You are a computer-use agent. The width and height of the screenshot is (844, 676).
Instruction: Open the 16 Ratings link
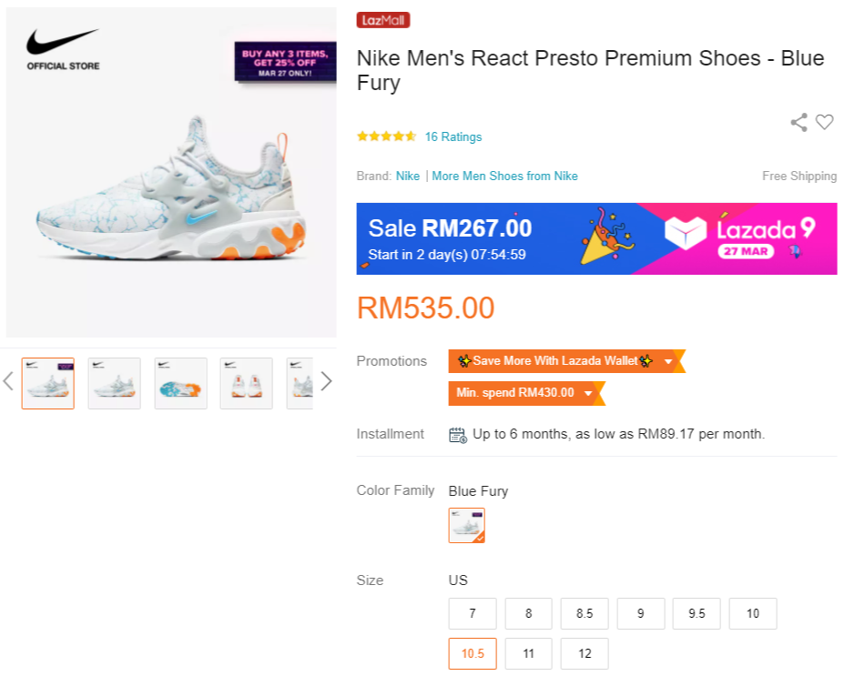pos(453,136)
